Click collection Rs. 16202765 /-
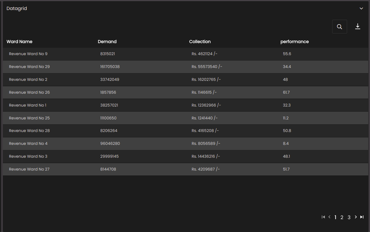Screen dimensions: 370x232 pyautogui.click(x=206, y=79)
